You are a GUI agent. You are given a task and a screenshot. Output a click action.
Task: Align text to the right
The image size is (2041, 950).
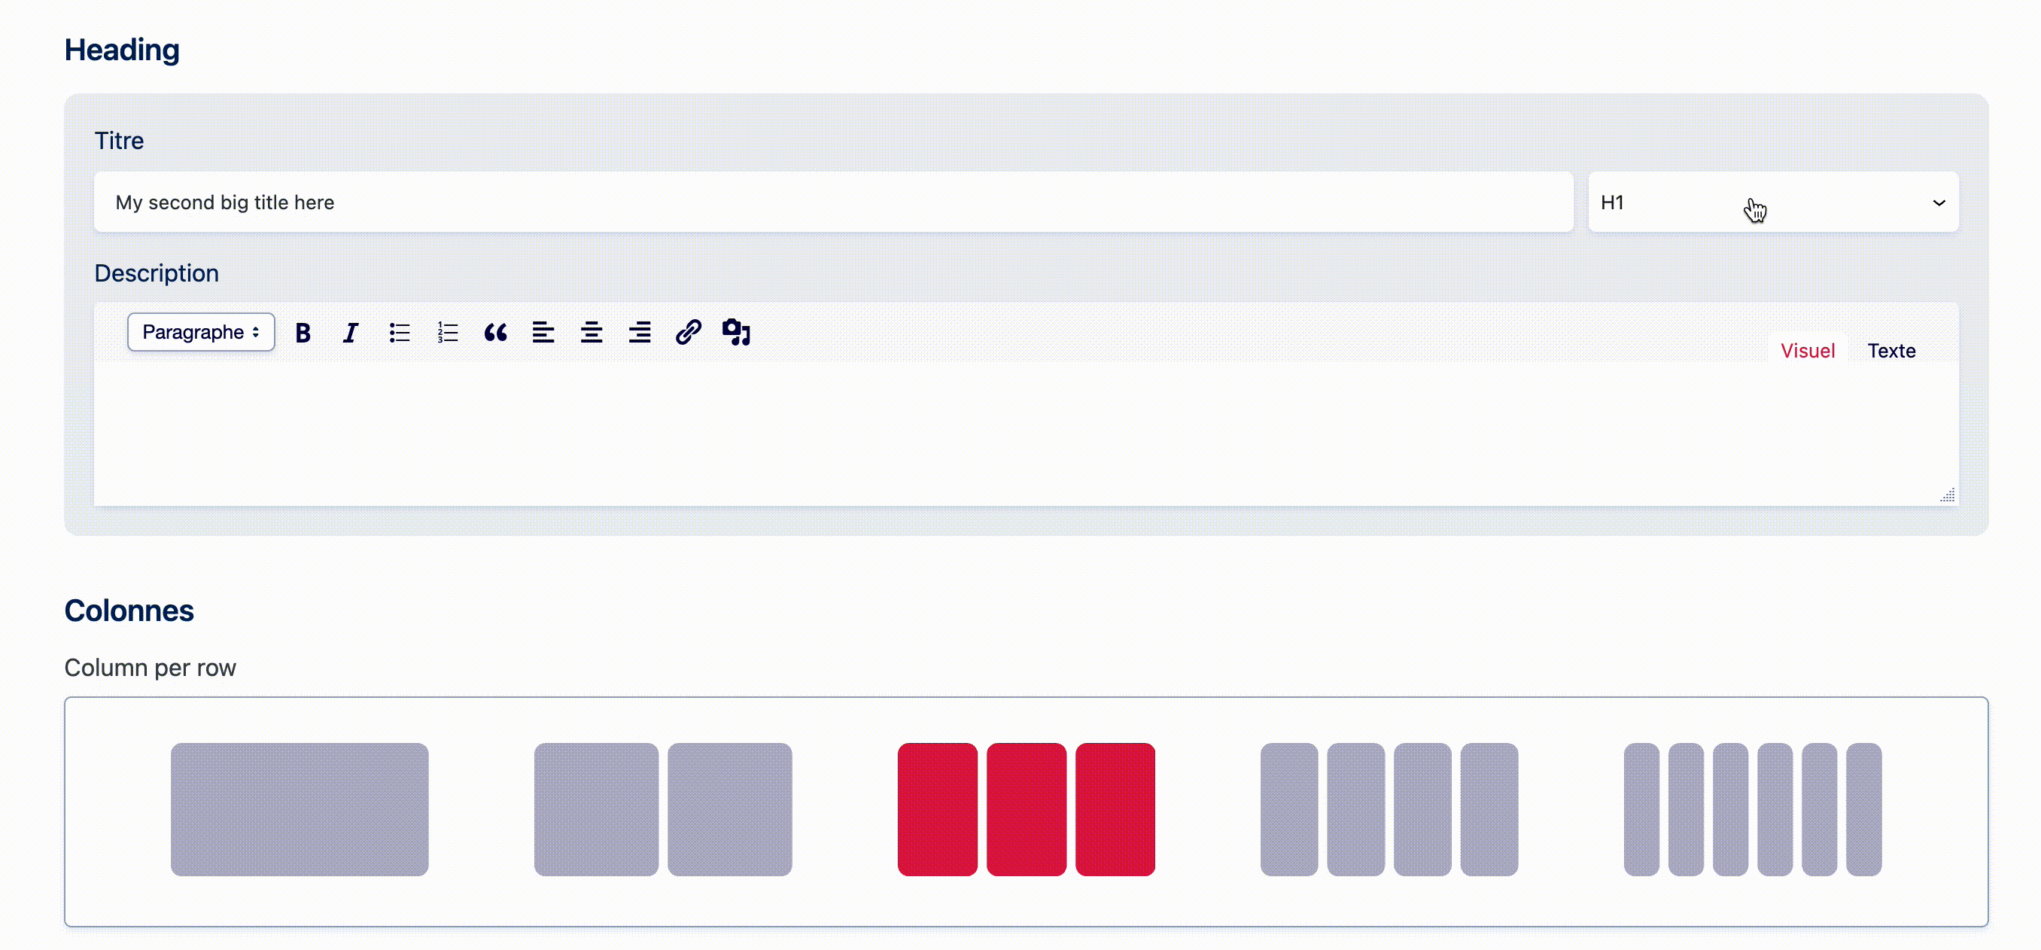(640, 333)
